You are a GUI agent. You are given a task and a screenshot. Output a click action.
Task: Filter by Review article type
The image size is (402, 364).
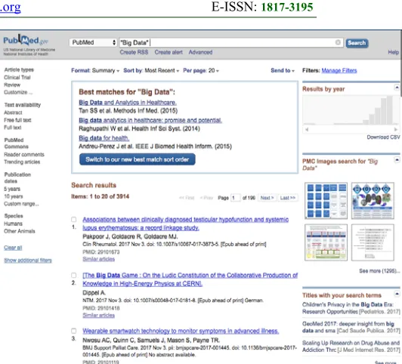[12, 85]
